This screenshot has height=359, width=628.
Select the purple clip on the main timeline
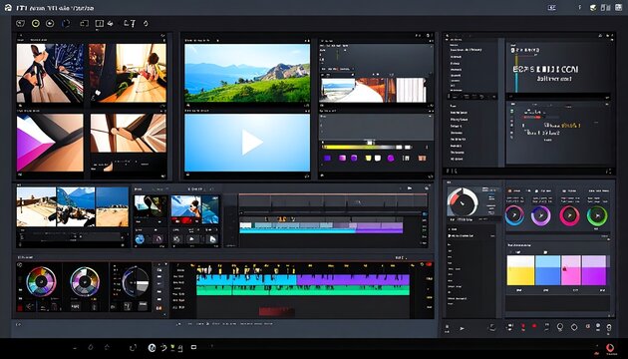tap(353, 279)
